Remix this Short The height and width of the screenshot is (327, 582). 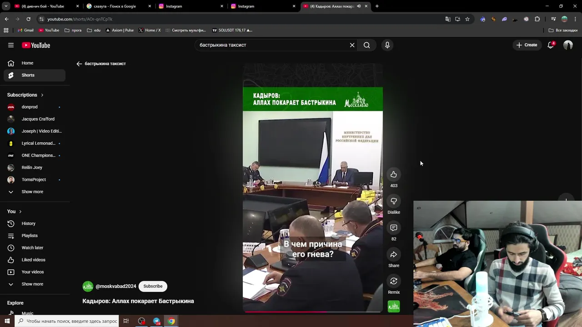pos(394,281)
